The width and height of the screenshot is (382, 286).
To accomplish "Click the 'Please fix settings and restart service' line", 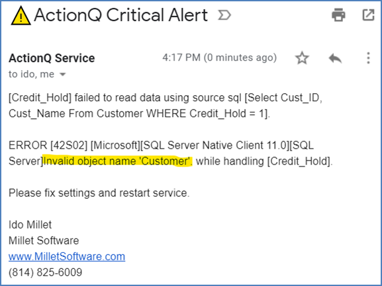I will click(99, 193).
